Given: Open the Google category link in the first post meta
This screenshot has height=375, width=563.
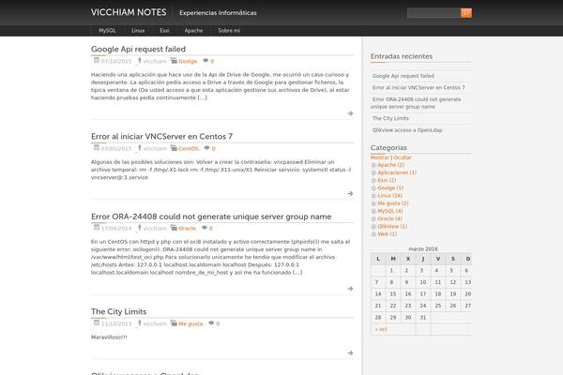Looking at the screenshot, I should [x=188, y=61].
